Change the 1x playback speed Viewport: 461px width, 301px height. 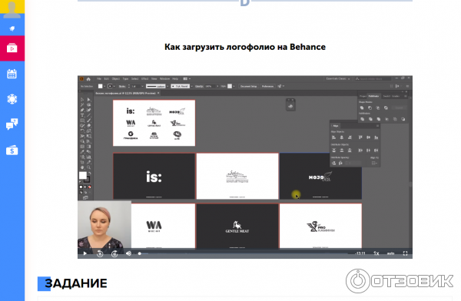point(376,253)
